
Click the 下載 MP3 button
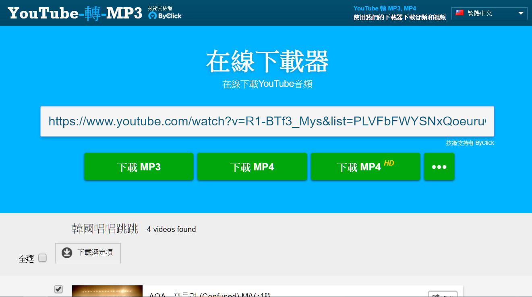tap(139, 167)
